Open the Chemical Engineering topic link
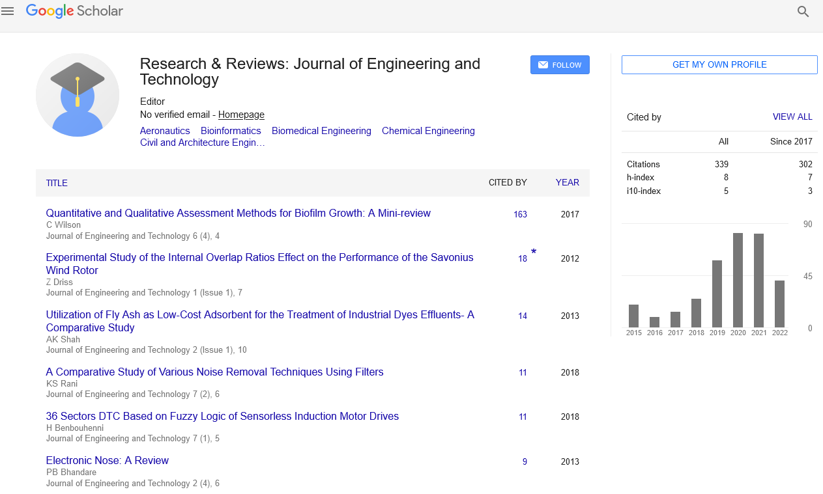This screenshot has height=494, width=823. (428, 131)
